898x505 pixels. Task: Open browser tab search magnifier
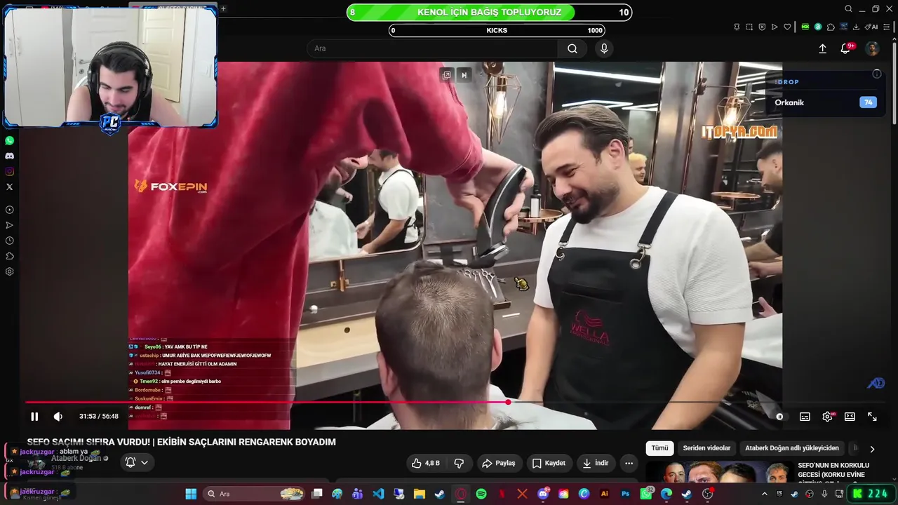848,9
